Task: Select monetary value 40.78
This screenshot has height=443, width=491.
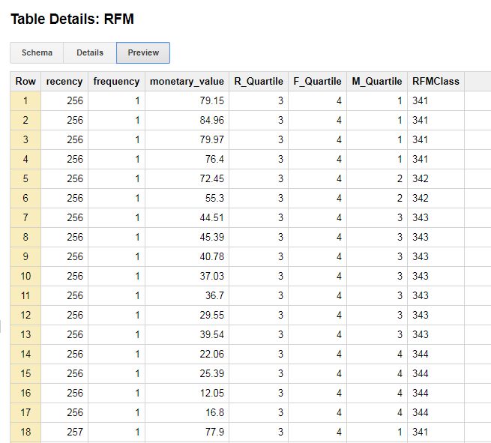Action: click(x=211, y=256)
